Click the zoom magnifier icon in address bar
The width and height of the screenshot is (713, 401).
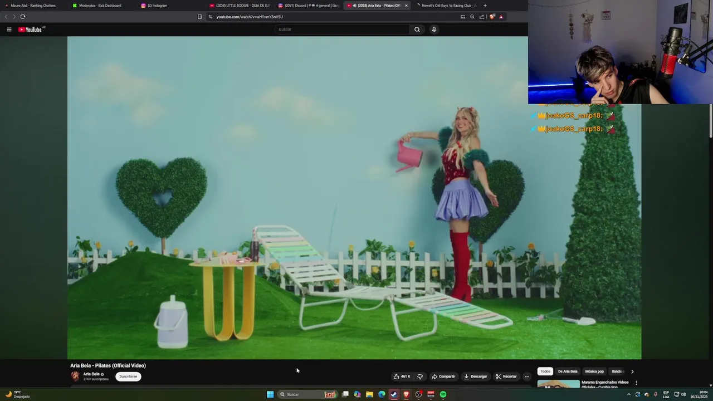point(472,17)
